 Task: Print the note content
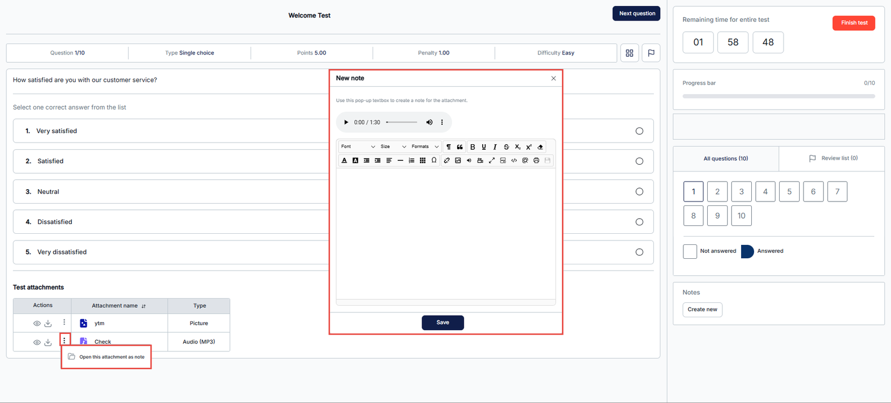tap(536, 160)
